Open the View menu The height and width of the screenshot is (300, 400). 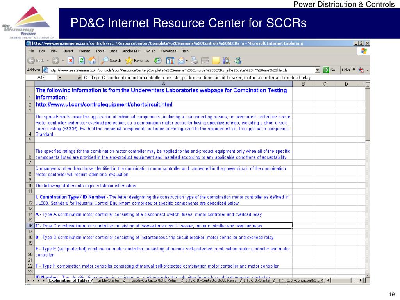click(54, 51)
